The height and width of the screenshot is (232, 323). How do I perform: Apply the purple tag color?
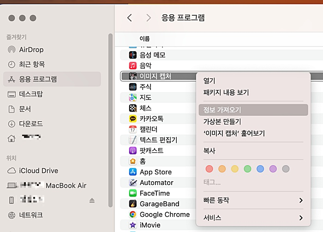point(273,169)
